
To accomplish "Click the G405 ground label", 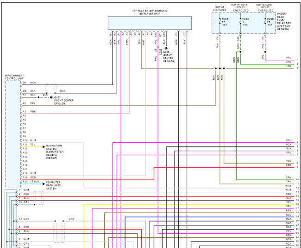I will [57, 97].
